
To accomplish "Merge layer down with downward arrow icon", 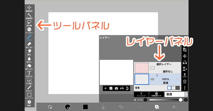I will pos(185,75).
